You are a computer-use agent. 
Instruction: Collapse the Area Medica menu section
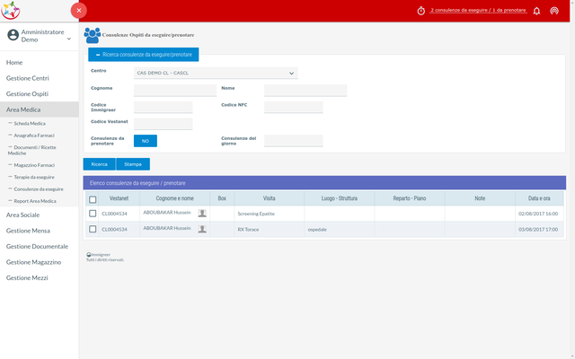point(40,109)
